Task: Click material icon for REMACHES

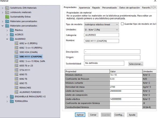Action: (x=16, y=88)
